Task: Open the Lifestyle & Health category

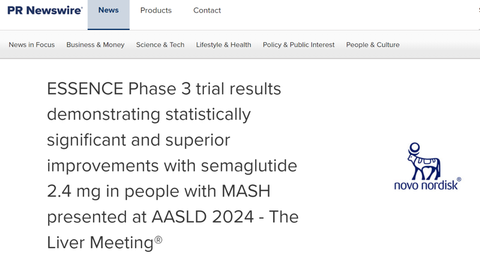Action: (x=223, y=45)
